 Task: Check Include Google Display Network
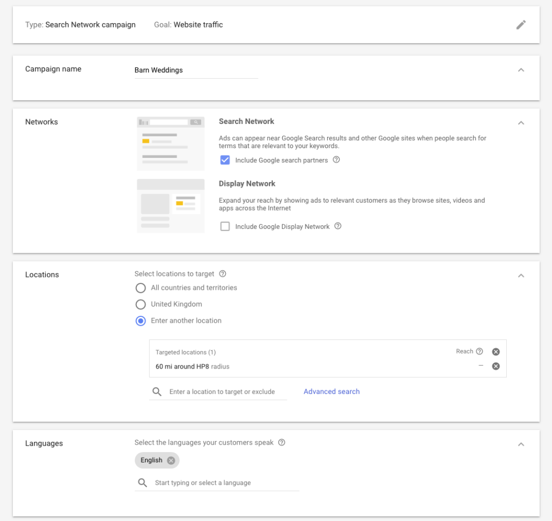point(225,226)
